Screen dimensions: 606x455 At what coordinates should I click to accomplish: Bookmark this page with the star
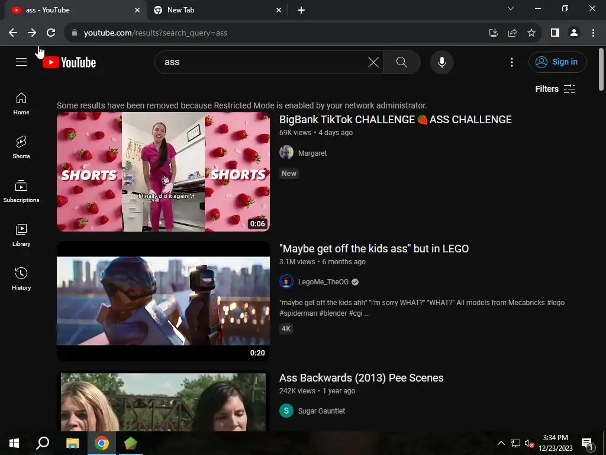tap(531, 33)
